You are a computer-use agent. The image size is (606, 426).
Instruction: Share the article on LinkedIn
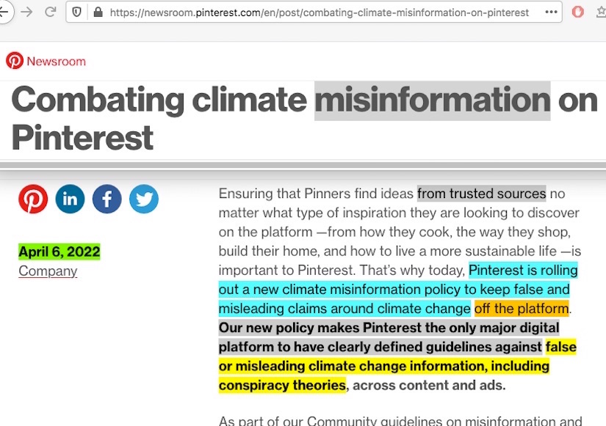pyautogui.click(x=70, y=199)
